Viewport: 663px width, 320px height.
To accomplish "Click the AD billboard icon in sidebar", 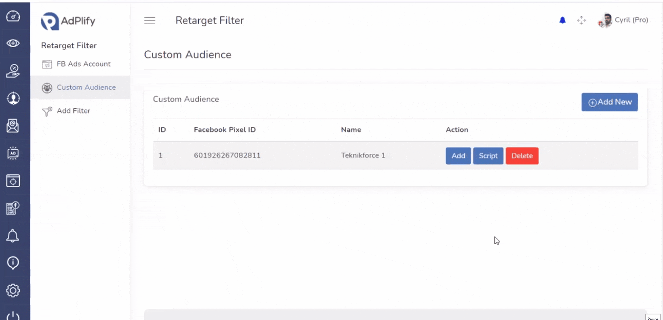I will [x=13, y=153].
